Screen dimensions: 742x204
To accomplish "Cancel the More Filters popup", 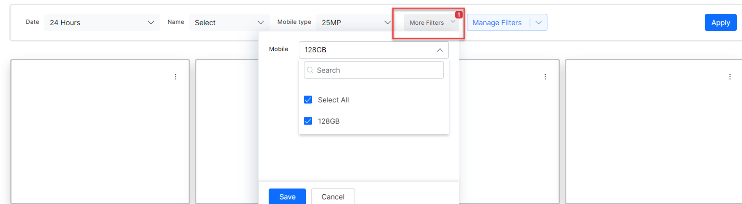I will pos(333,197).
